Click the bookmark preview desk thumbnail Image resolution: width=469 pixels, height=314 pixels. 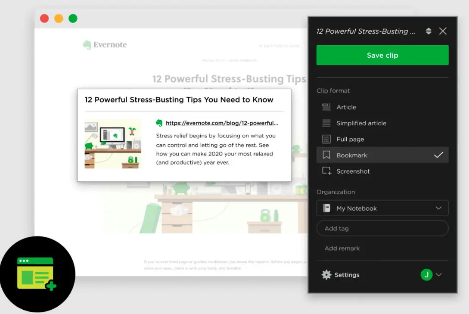pos(113,144)
